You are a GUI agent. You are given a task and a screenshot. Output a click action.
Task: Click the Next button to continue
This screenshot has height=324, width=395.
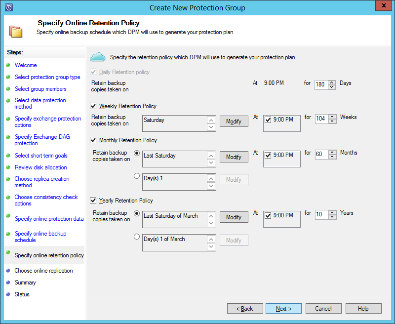pos(283,308)
